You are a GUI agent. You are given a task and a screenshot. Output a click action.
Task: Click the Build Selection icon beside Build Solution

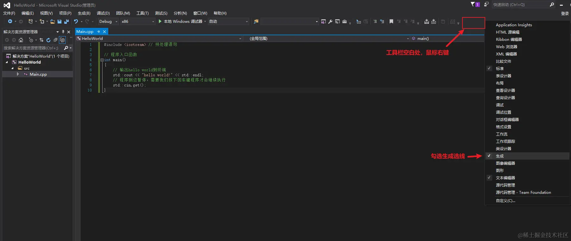(434, 22)
